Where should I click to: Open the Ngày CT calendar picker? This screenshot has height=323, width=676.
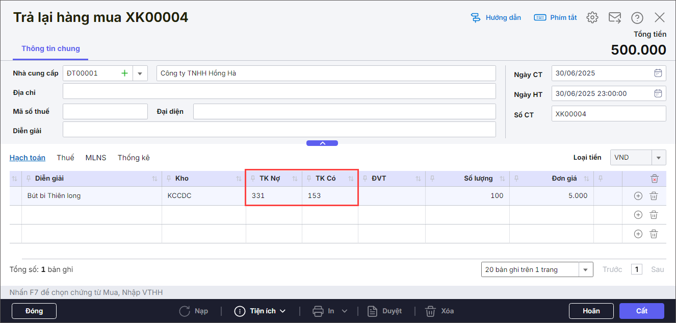tap(658, 73)
